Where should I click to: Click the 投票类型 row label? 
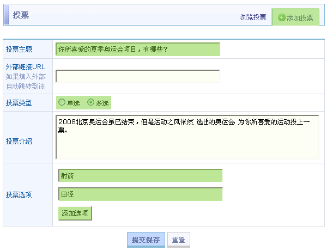point(19,103)
